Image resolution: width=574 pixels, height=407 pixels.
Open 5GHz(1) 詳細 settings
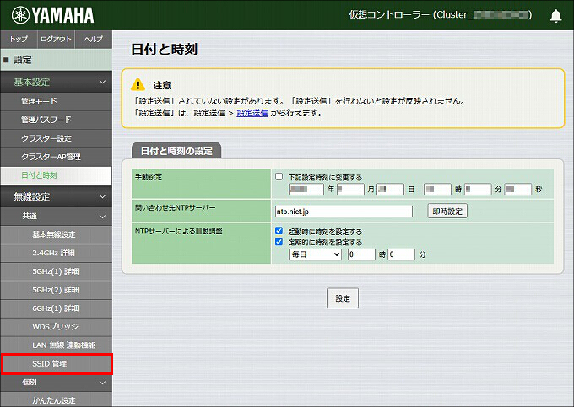click(56, 271)
